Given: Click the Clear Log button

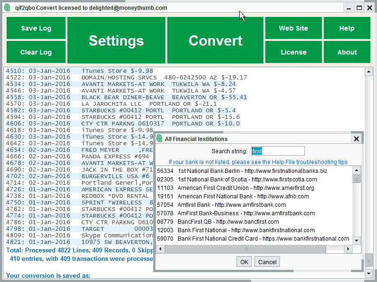Looking at the screenshot, I should tap(36, 52).
